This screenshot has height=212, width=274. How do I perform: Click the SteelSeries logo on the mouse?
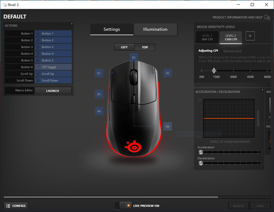tap(133, 147)
